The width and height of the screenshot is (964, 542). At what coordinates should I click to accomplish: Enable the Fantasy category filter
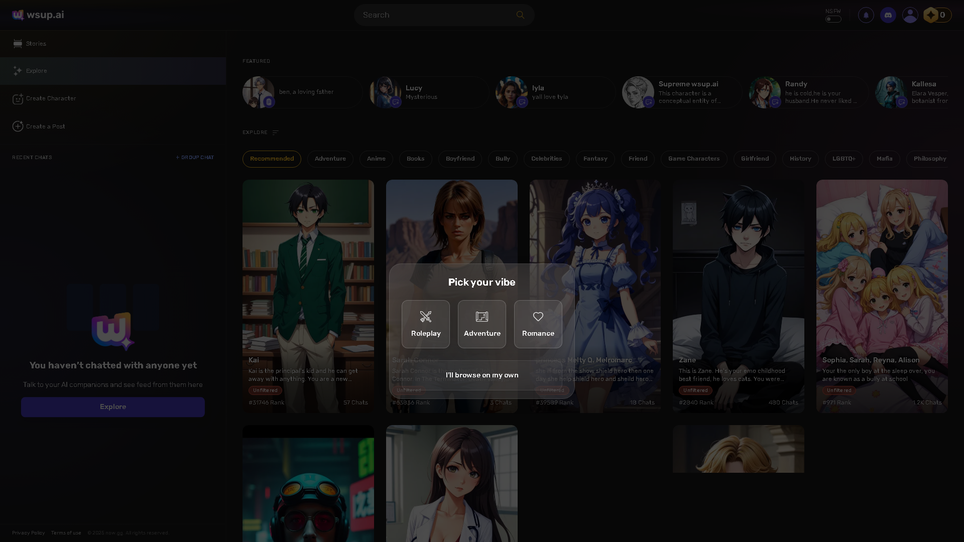pyautogui.click(x=595, y=159)
